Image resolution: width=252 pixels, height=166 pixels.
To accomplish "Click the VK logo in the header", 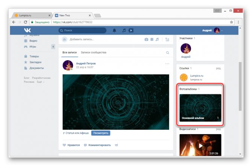I will click(x=27, y=30).
